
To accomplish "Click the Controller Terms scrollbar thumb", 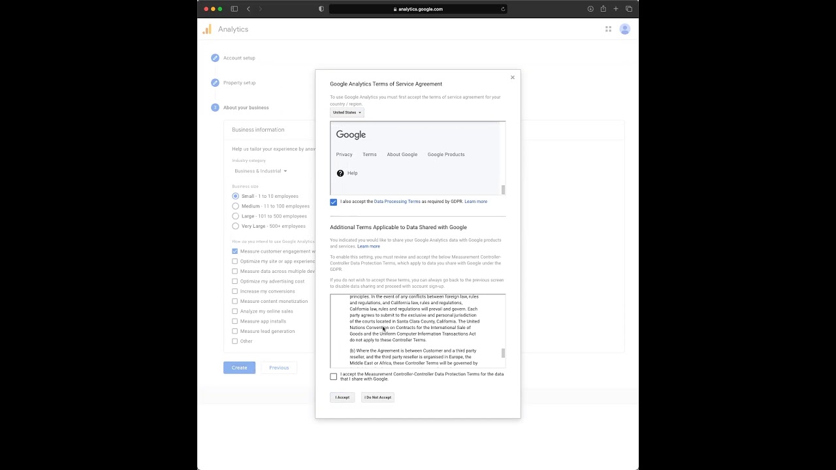I will point(503,353).
